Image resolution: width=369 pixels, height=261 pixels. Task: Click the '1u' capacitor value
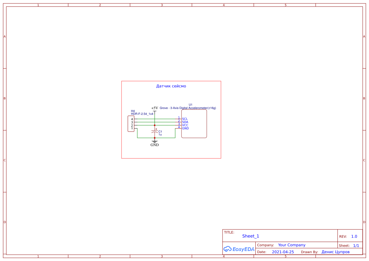tap(160, 135)
